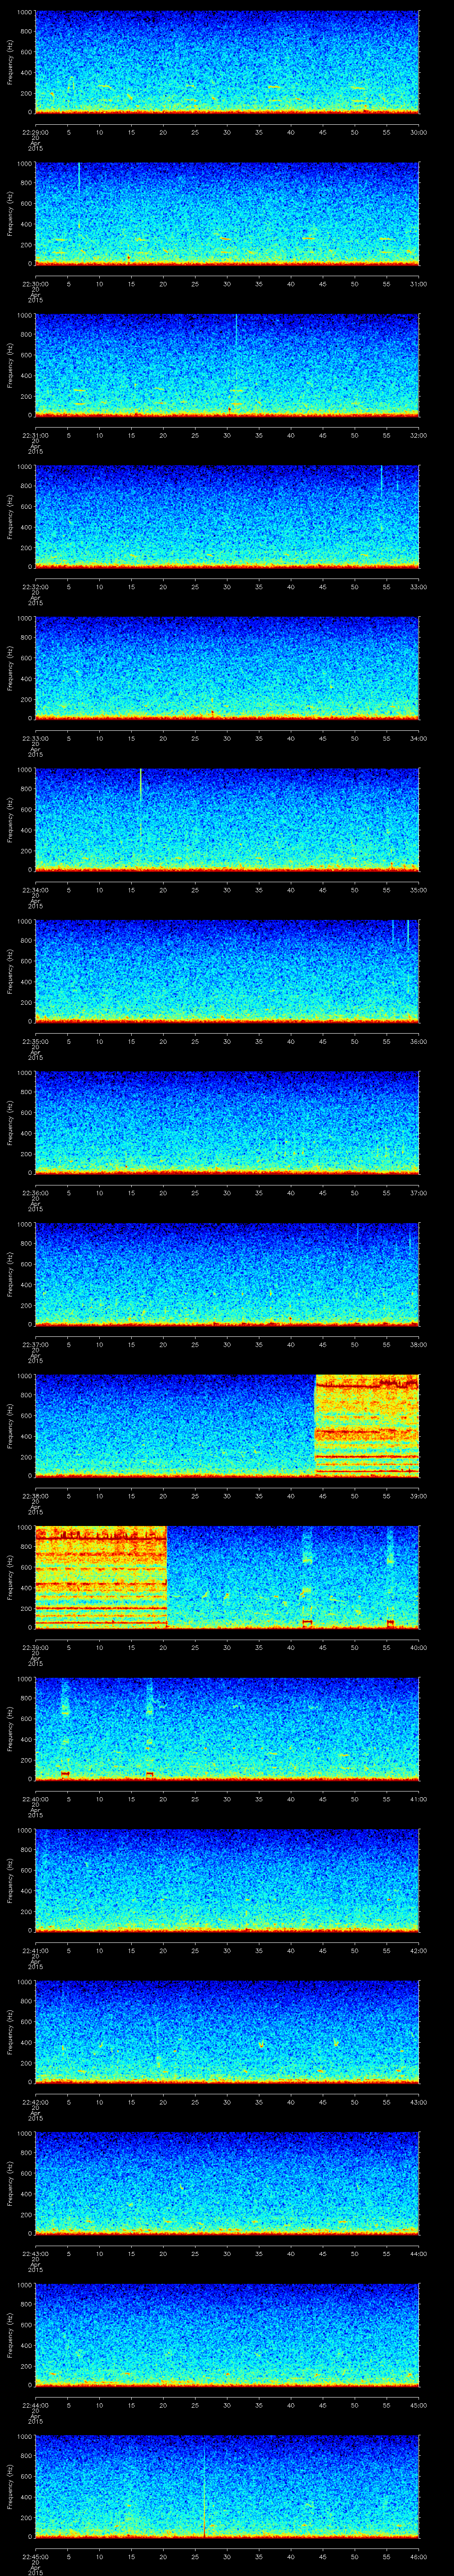Click the loud broadband noise block in the 22:38:00 panel
This screenshot has width=454, height=2576.
click(x=366, y=1426)
